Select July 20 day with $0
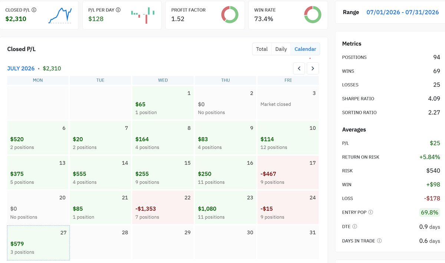Image resolution: width=445 pixels, height=263 pixels. [x=38, y=207]
